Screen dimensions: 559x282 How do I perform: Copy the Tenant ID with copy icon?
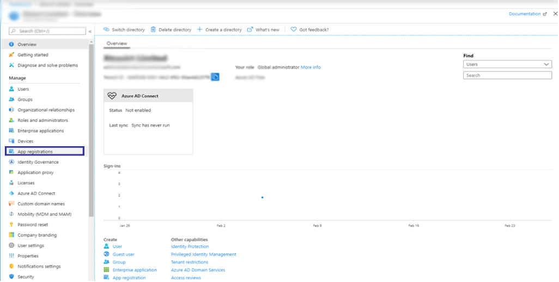click(x=215, y=77)
